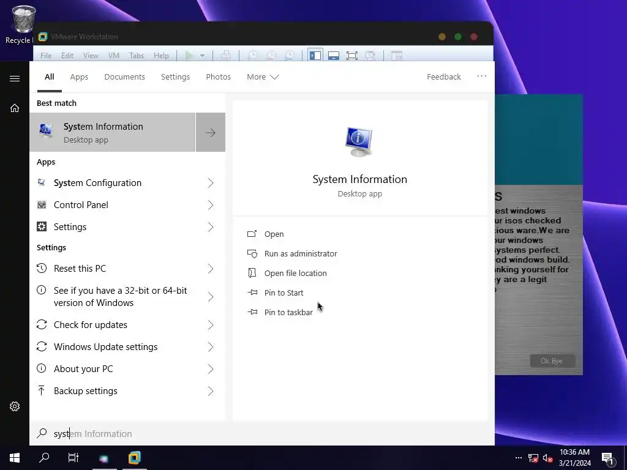Open the VMware Workstation View menu

coord(91,55)
